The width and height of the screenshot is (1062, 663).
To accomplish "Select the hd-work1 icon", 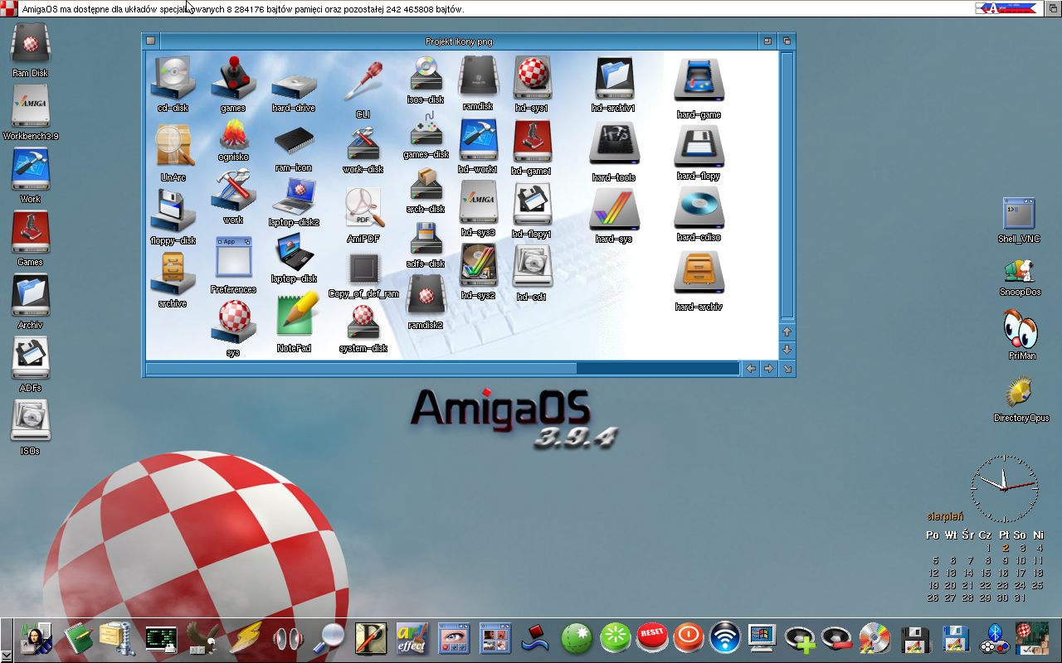I will [479, 140].
